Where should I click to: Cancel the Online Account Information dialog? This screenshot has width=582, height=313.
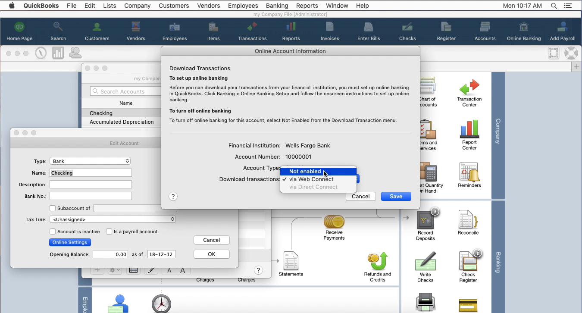coord(360,196)
